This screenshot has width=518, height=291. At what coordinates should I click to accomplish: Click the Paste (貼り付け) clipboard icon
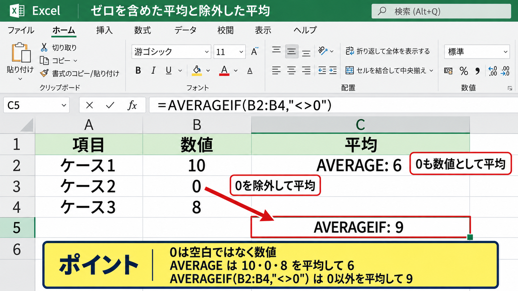[x=21, y=53]
